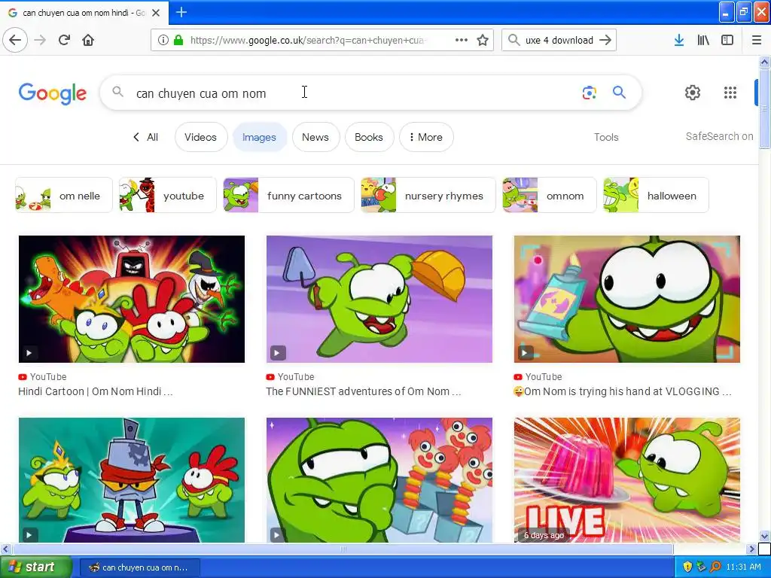Select the 'nursery rhymes' suggestion chip

[428, 195]
